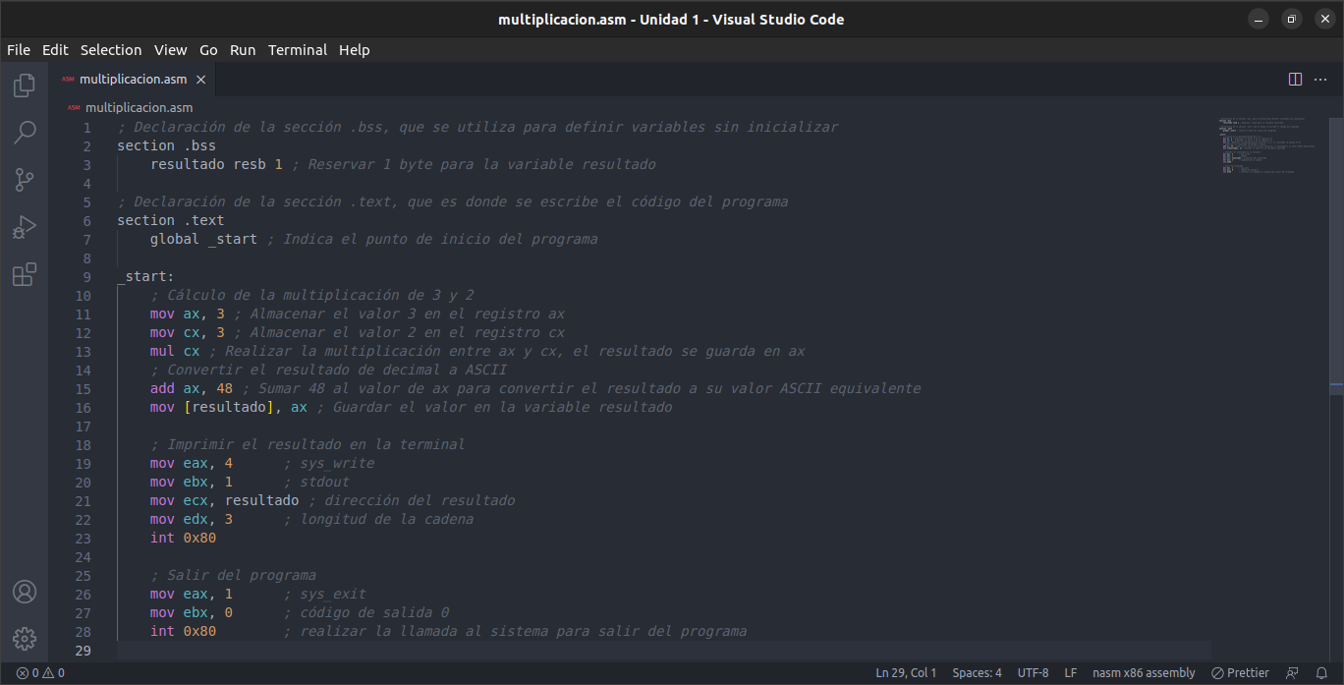1344x685 pixels.
Task: Click the 'mul cx' instruction
Action: click(x=175, y=352)
